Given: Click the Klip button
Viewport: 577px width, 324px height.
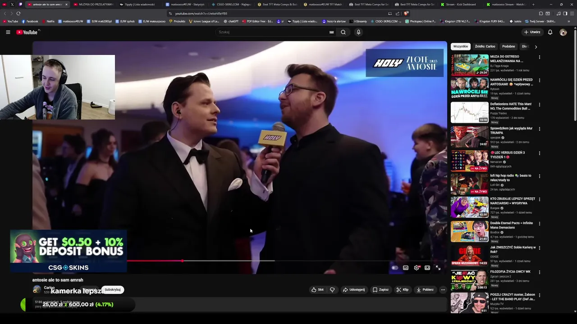Looking at the screenshot, I should click(x=402, y=290).
